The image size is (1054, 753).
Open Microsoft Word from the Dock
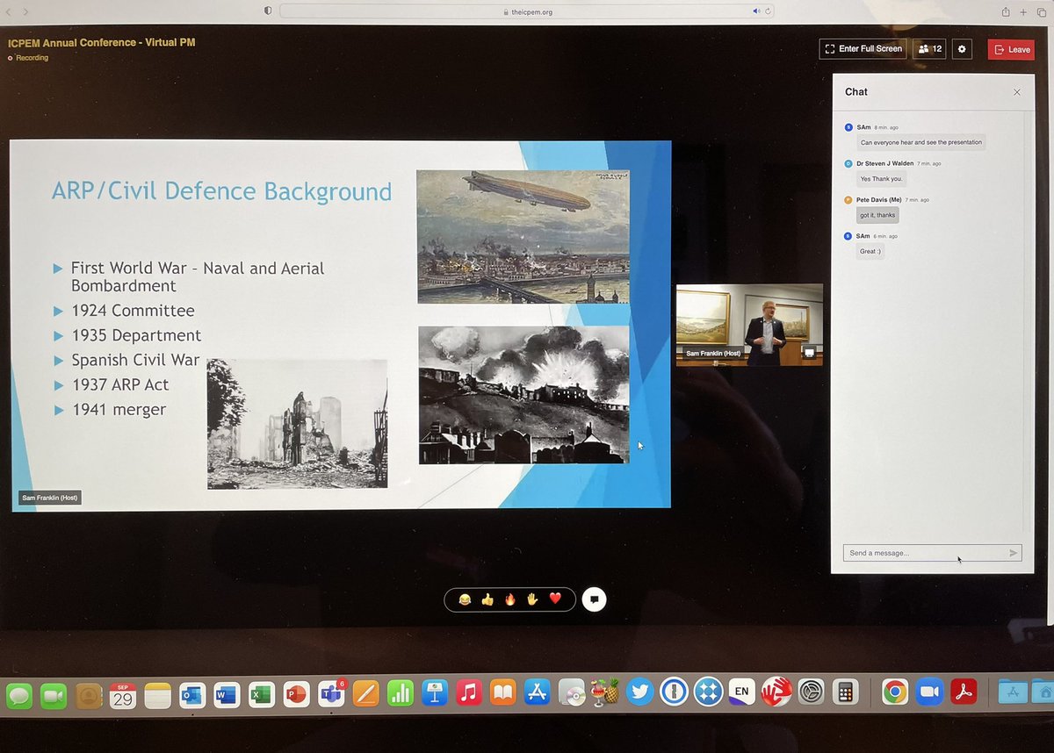226,695
